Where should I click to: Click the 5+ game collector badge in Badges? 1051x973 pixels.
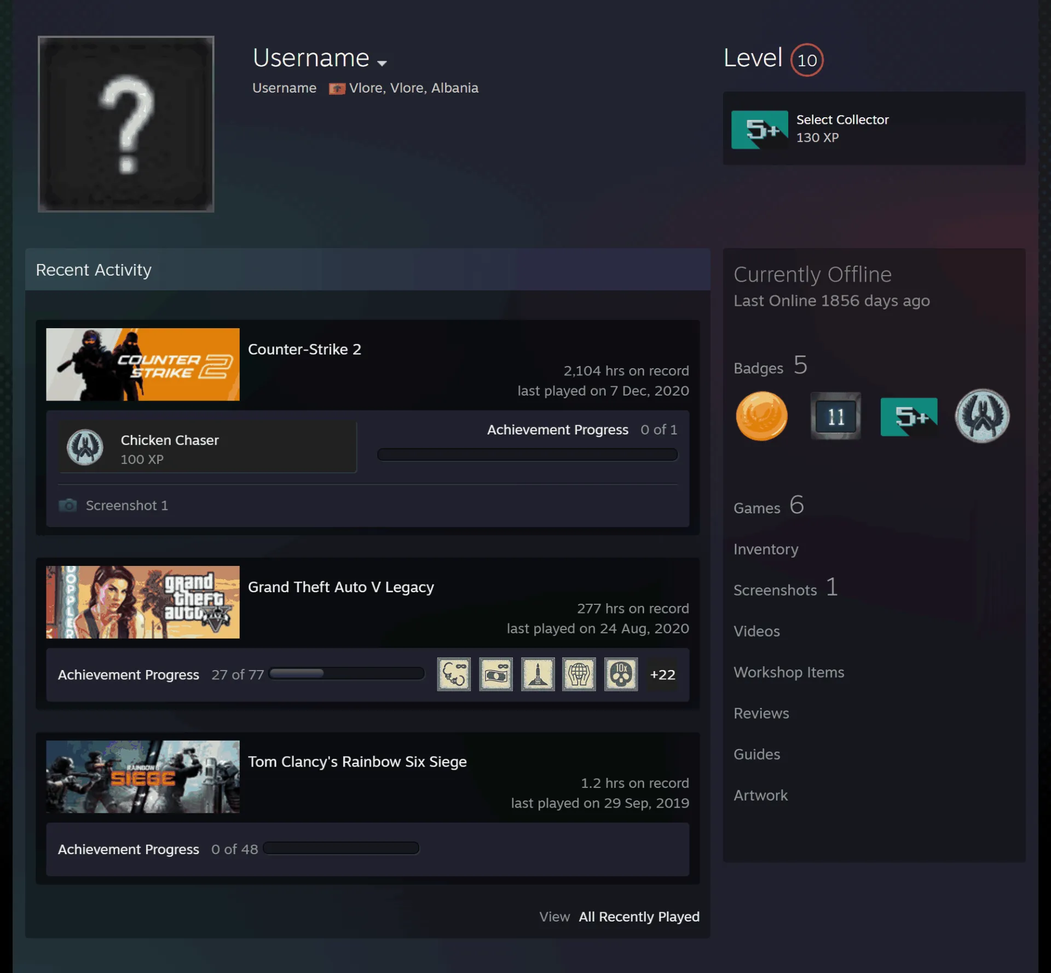coord(909,417)
